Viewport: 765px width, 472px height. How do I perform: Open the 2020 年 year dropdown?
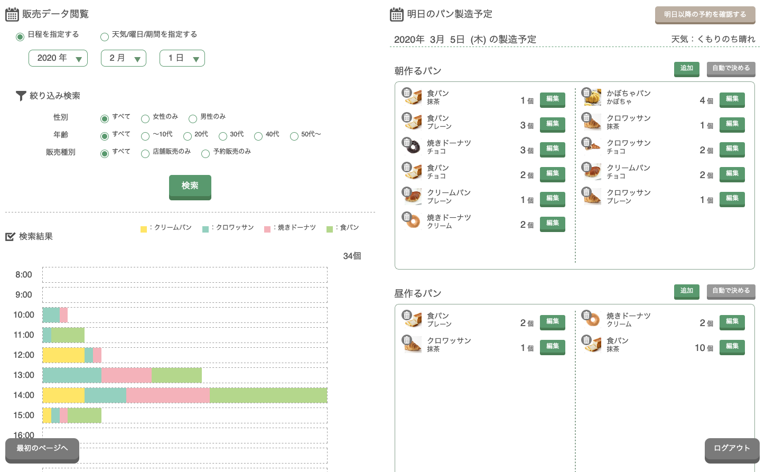[x=58, y=58]
